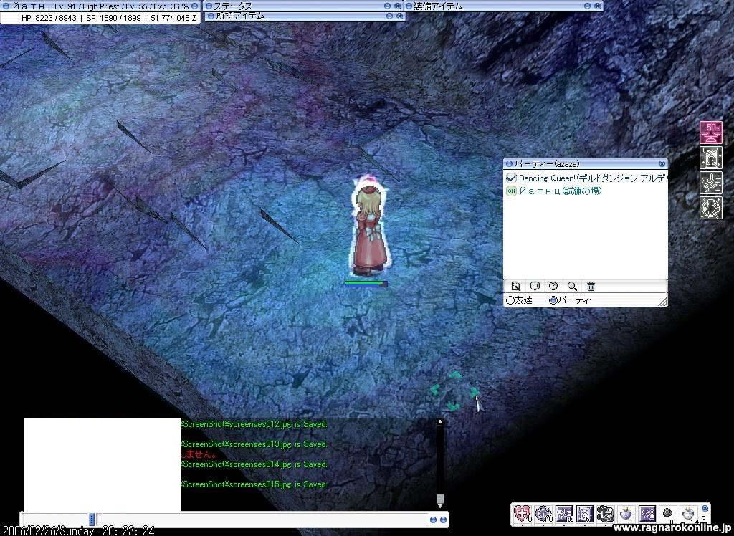Click the ステータス window title
734x536 pixels.
[x=233, y=6]
